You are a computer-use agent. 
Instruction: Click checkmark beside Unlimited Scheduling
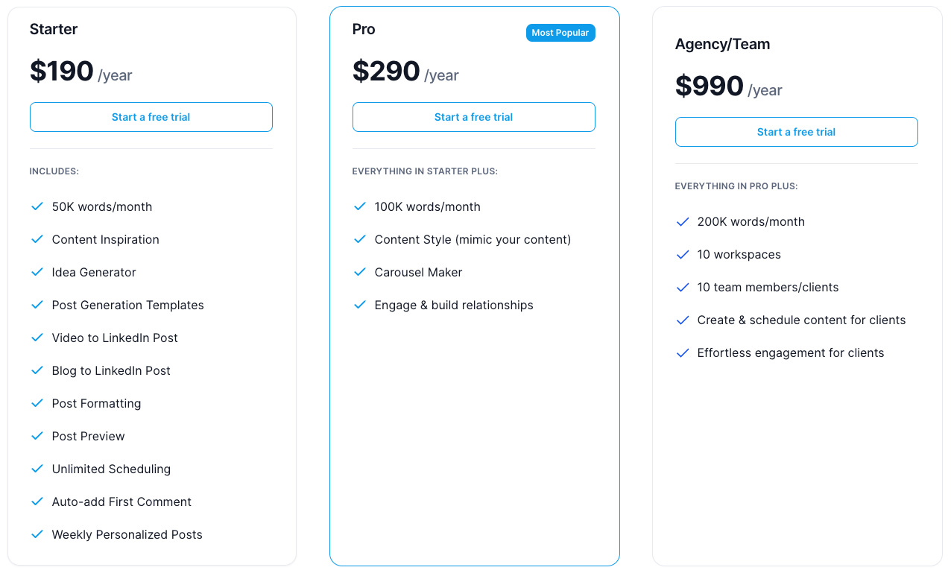pos(37,469)
